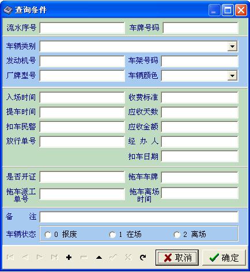This screenshot has width=250, height=272.
Task: Click the previous-record arrow icon
Action: pyautogui.click(x=25, y=257)
